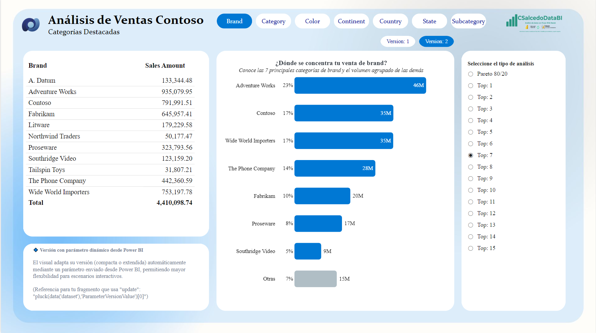Switch to the Category tab
The height and width of the screenshot is (333, 596).
coord(273,21)
